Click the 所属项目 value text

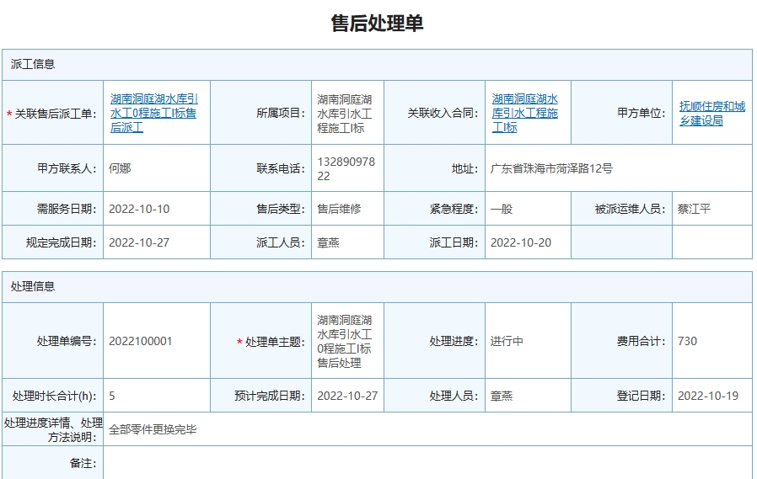coord(344,114)
